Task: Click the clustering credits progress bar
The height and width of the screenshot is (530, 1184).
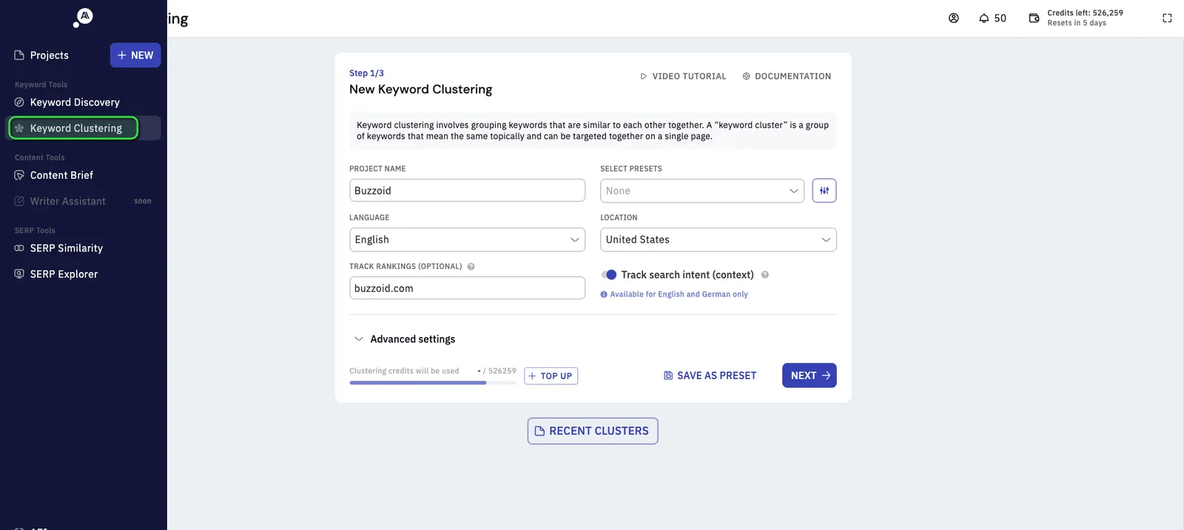Action: (x=433, y=383)
